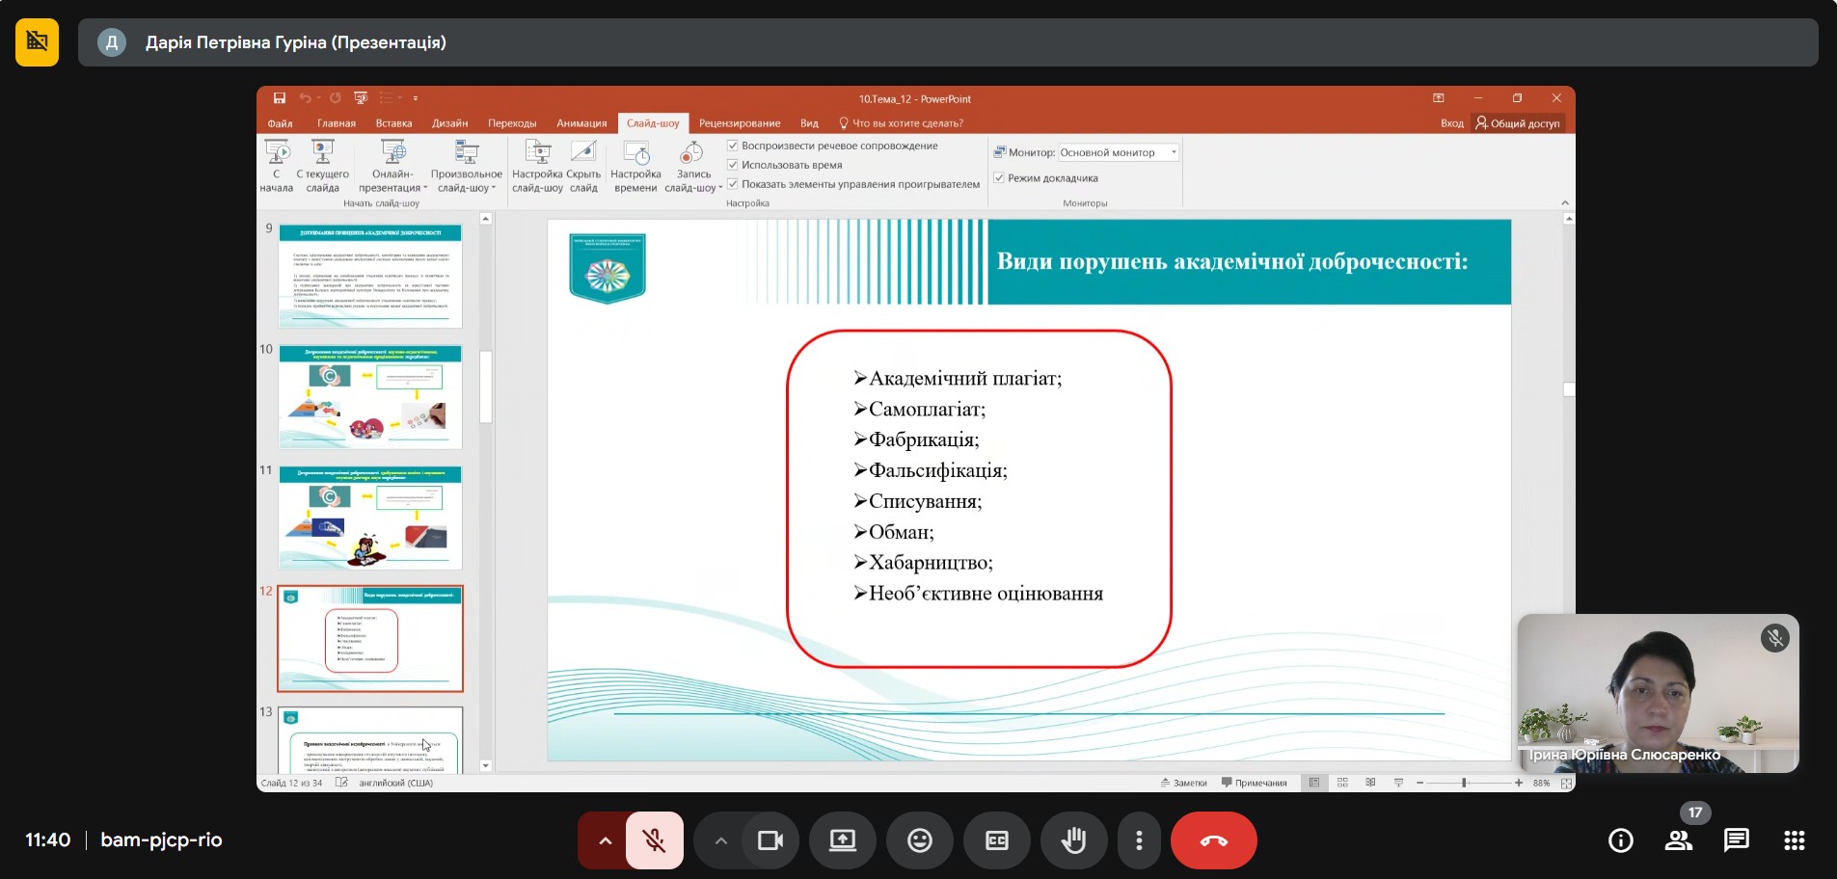The image size is (1837, 879).
Task: Switch to the Анимация ribbon tab
Action: (x=581, y=123)
